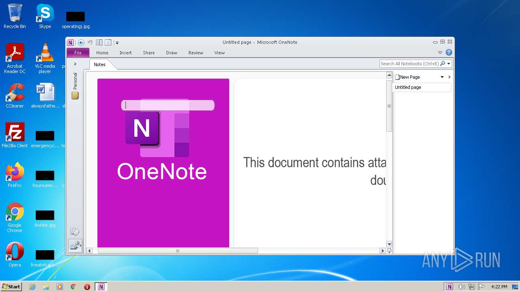Viewport: 520px width, 292px height.
Task: Open the Skype desktop shortcut
Action: (x=45, y=16)
